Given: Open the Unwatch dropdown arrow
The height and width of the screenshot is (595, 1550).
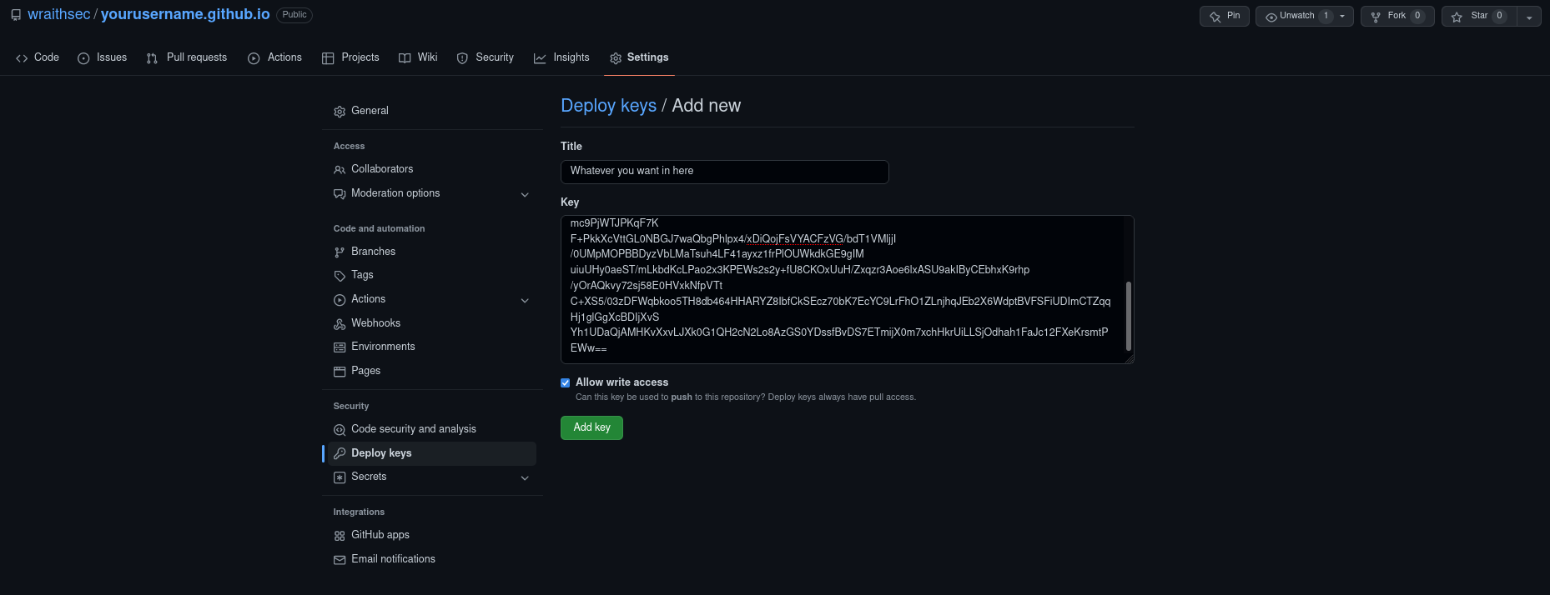Looking at the screenshot, I should (x=1342, y=17).
